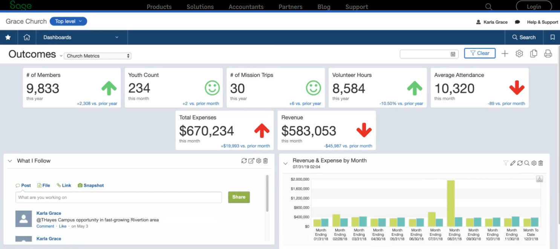Expand the Outcomes title chevron
This screenshot has width=560, height=249.
[61, 56]
